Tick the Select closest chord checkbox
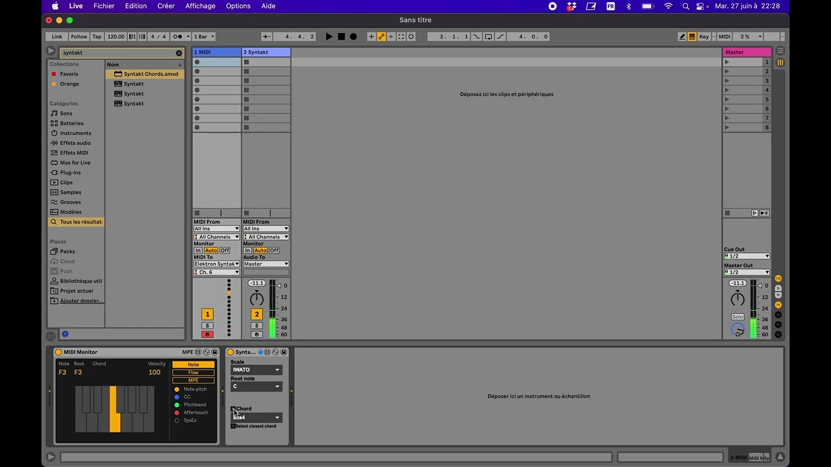Image resolution: width=831 pixels, height=467 pixels. (234, 426)
